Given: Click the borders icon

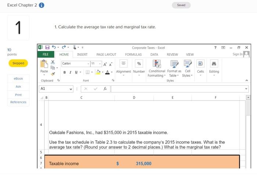Looking at the screenshot, I should tap(88, 72).
